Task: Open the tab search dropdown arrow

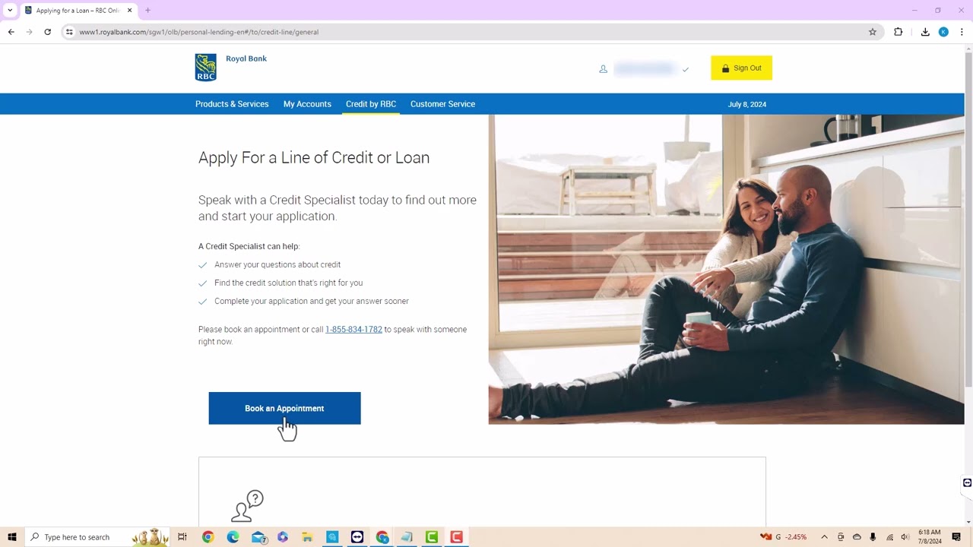Action: coord(10,11)
